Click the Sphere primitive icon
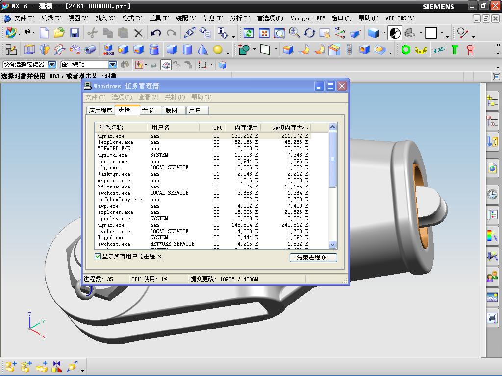The height and width of the screenshot is (376, 502). [x=218, y=49]
